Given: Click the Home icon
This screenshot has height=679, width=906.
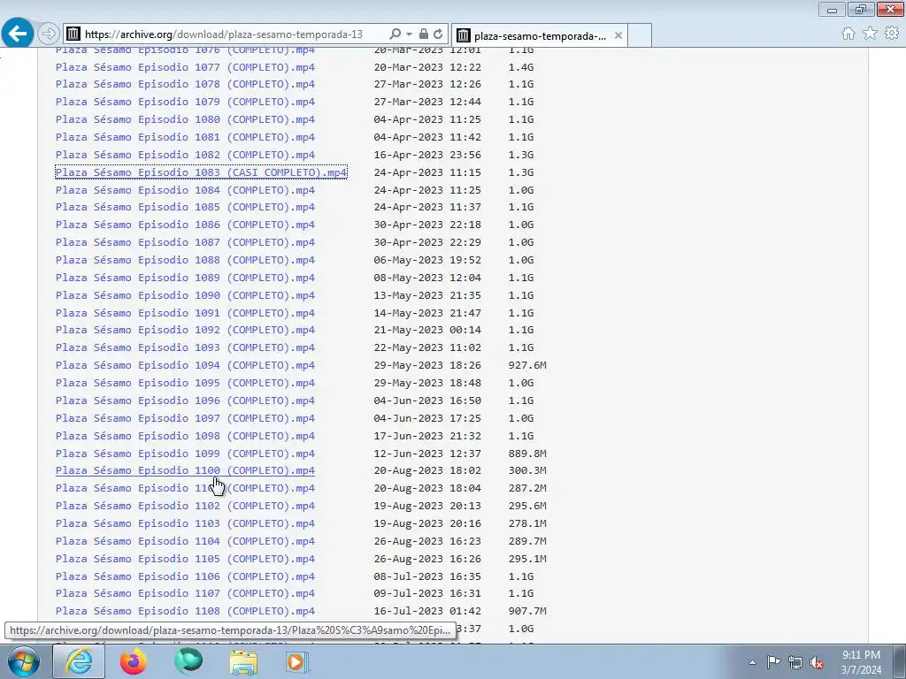Looking at the screenshot, I should click(848, 34).
